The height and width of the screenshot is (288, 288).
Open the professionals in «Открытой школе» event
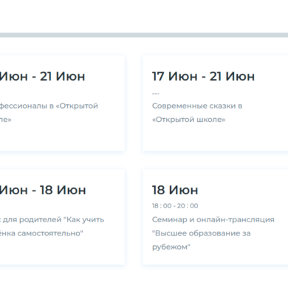tap(49, 112)
